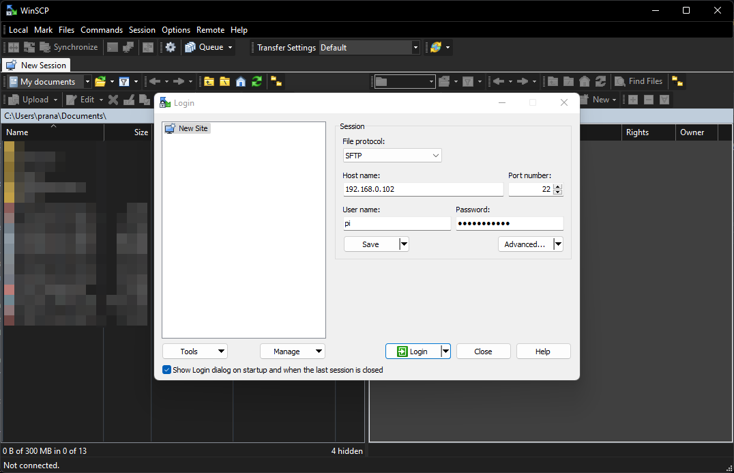Click the remote panel back arrow
Viewport: 734px width, 473px height.
tap(499, 82)
